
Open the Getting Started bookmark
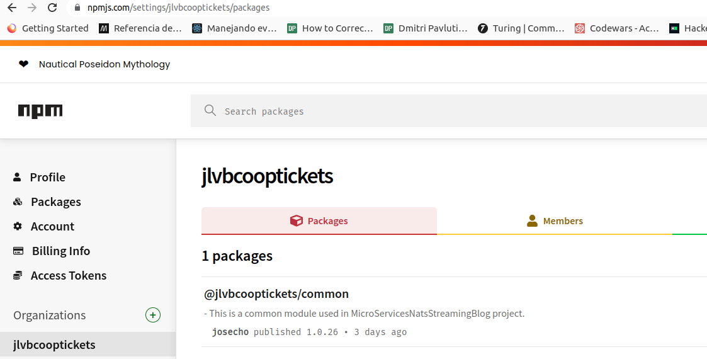[x=48, y=28]
